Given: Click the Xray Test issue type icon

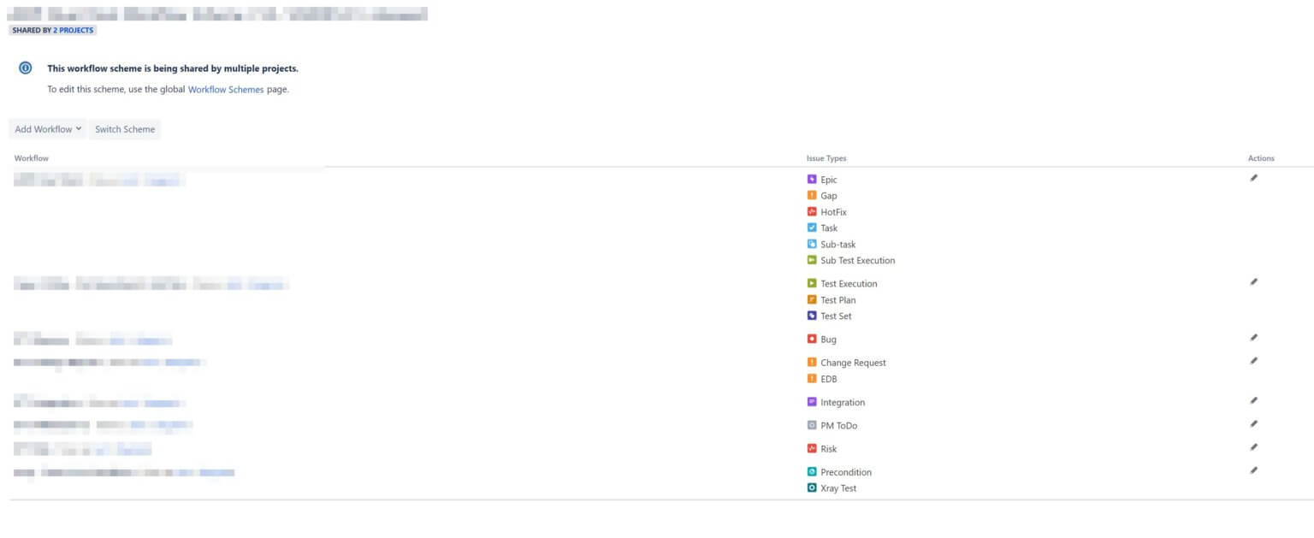Looking at the screenshot, I should (x=812, y=488).
